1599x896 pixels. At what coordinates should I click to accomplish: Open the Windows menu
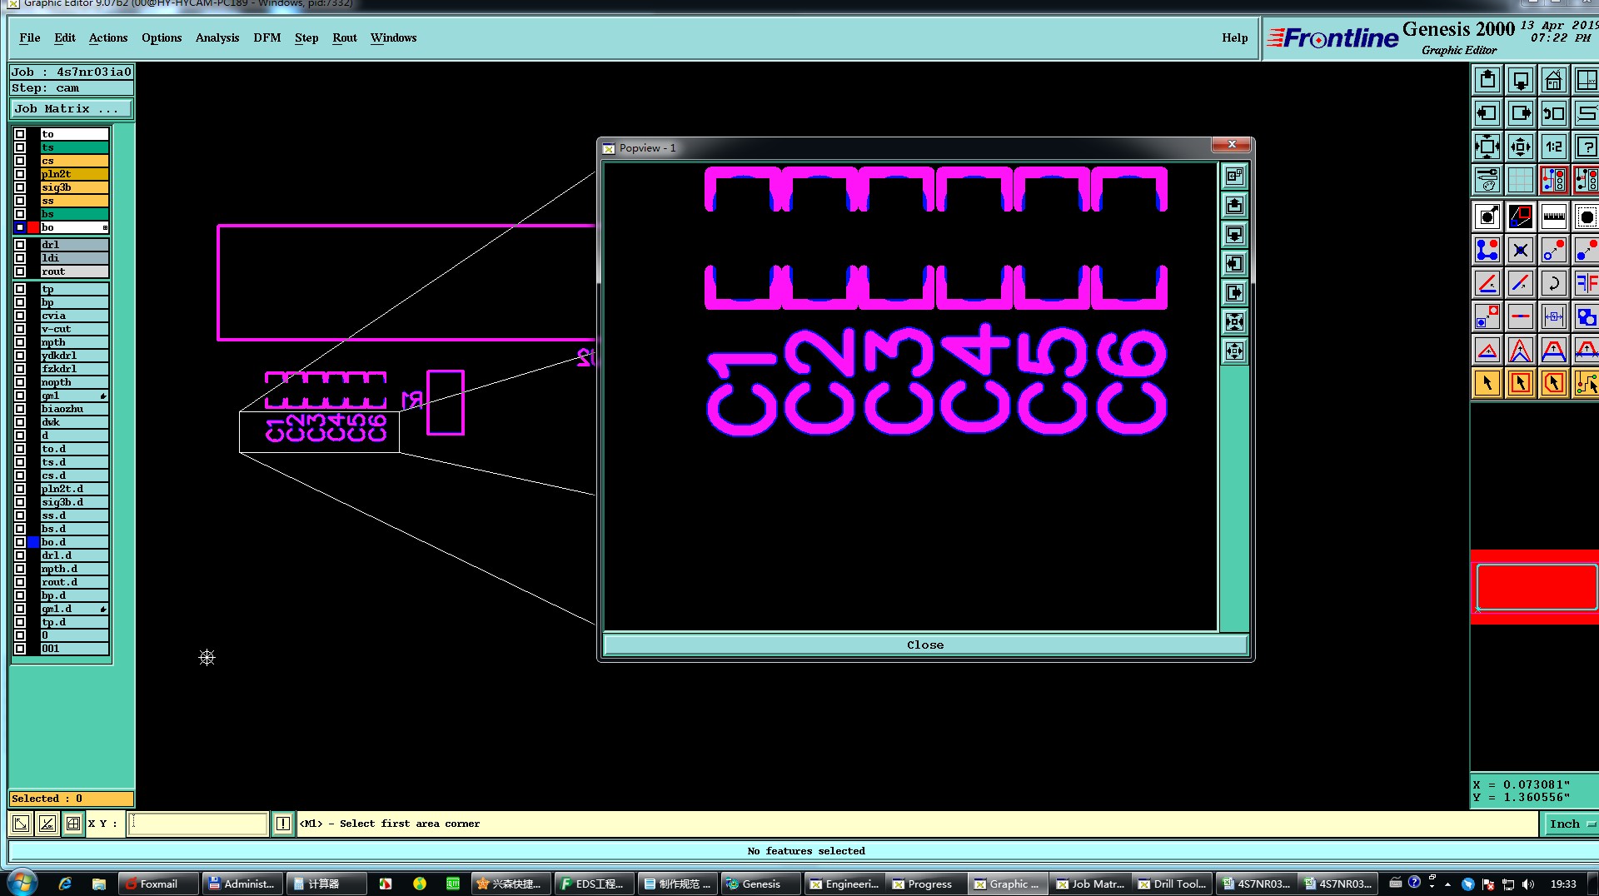[x=393, y=37]
